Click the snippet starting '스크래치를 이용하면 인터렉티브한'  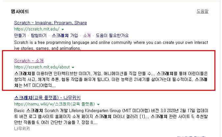point(111,79)
